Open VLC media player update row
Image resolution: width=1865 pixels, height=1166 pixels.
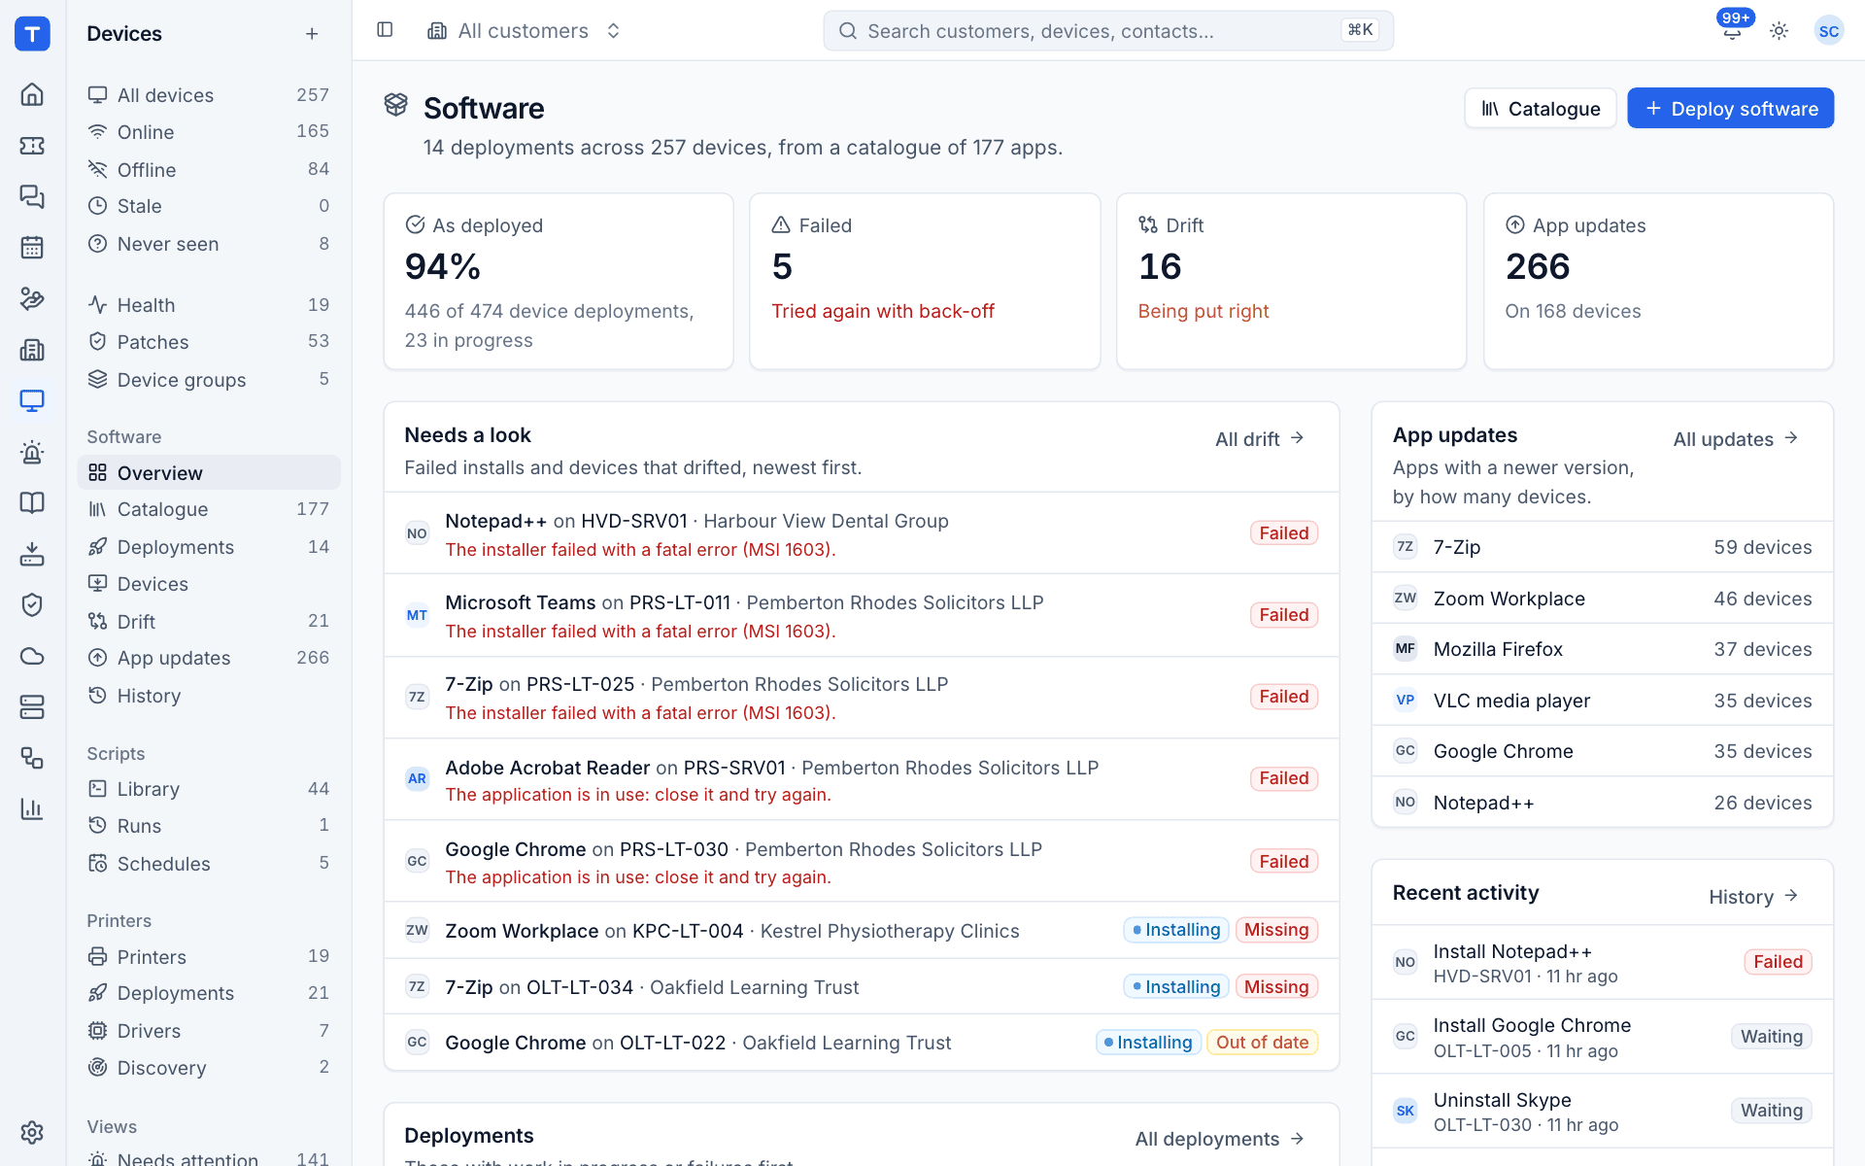pos(1602,701)
